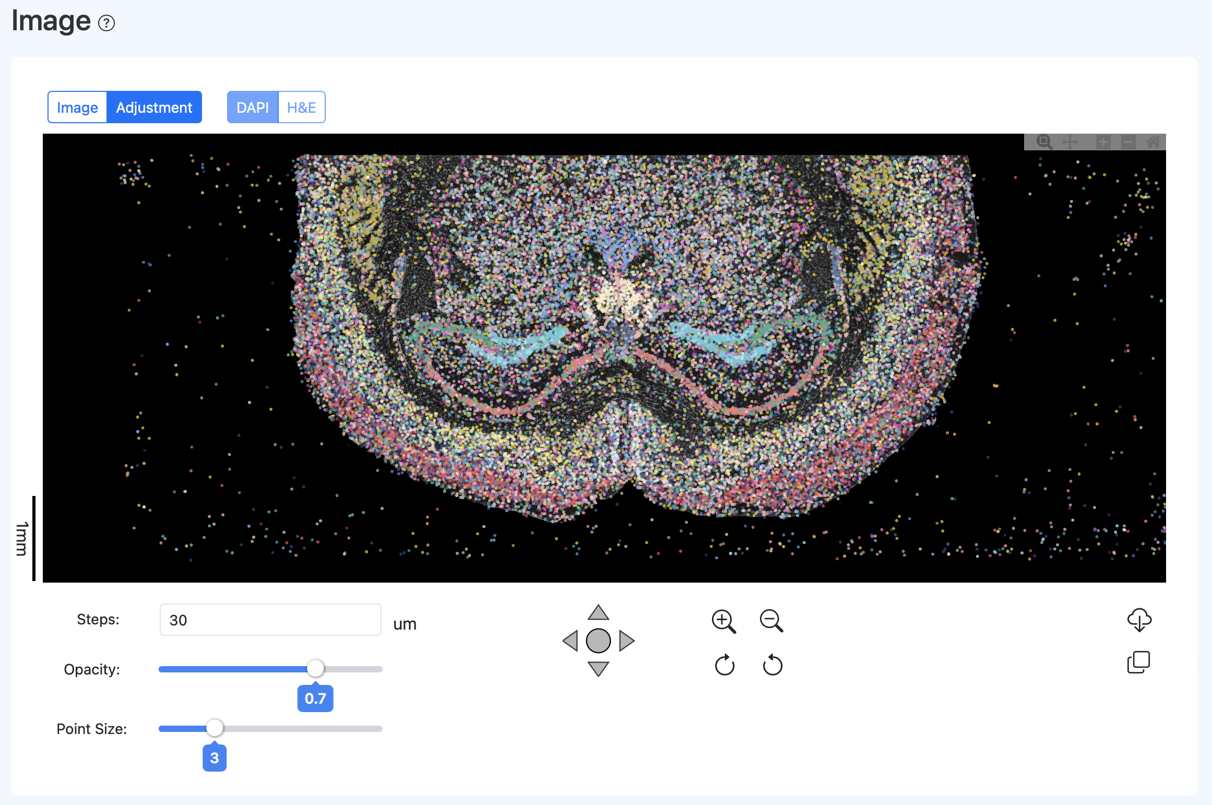Select the Adjustment tab

154,107
